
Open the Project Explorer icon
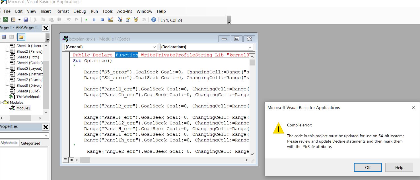pyautogui.click(x=120, y=20)
